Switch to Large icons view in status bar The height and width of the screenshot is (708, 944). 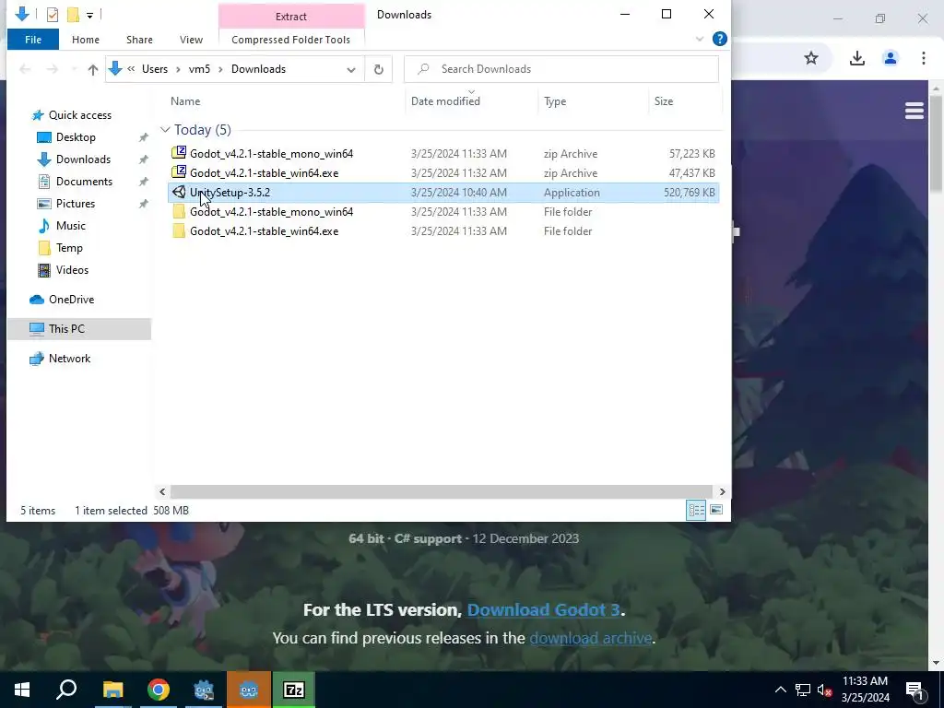(716, 511)
